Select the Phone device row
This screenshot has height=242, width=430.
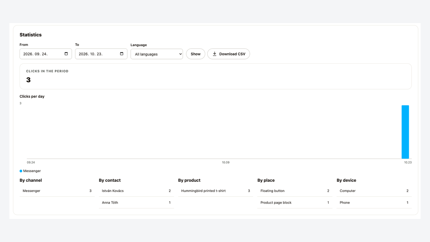374,203
